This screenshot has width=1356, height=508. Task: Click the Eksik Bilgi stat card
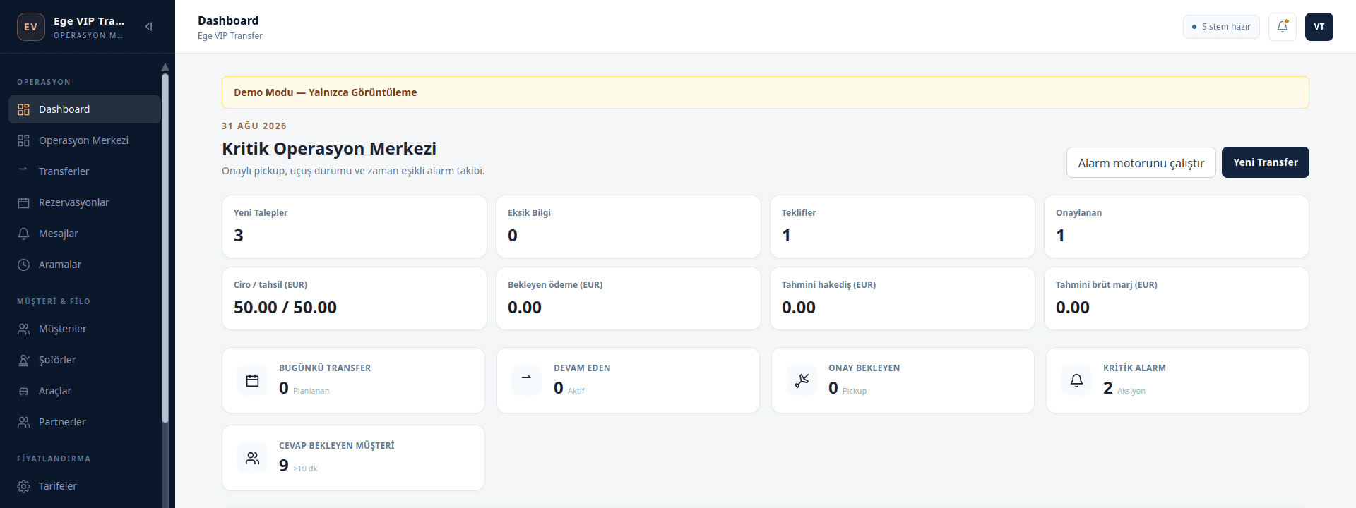(x=629, y=226)
